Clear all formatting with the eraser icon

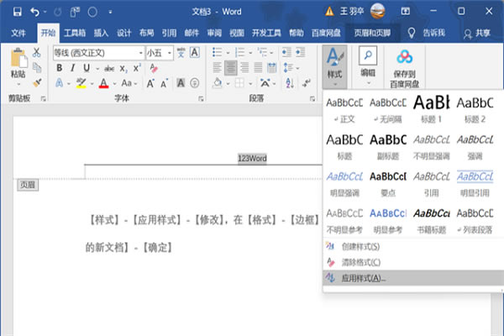pos(154,68)
